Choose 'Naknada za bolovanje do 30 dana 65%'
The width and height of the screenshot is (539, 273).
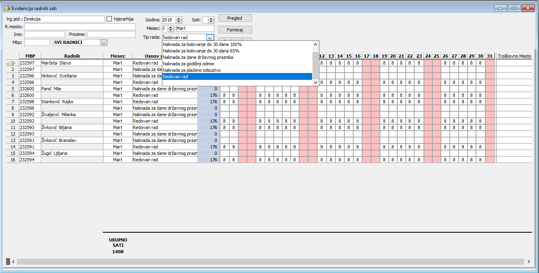click(x=201, y=51)
